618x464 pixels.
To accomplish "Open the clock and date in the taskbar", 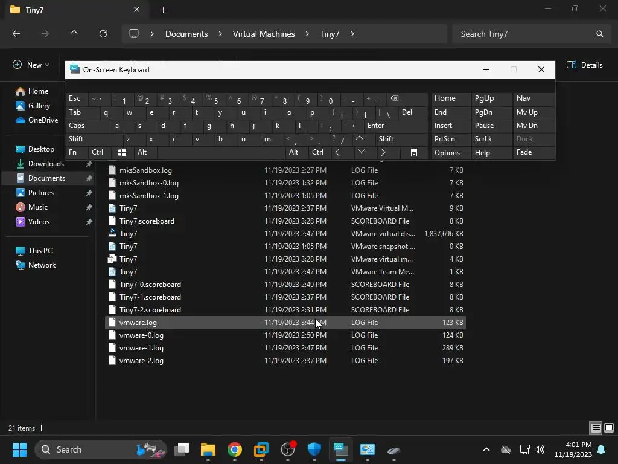I will tap(573, 449).
